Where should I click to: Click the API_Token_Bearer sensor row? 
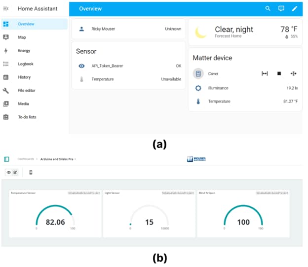click(129, 66)
